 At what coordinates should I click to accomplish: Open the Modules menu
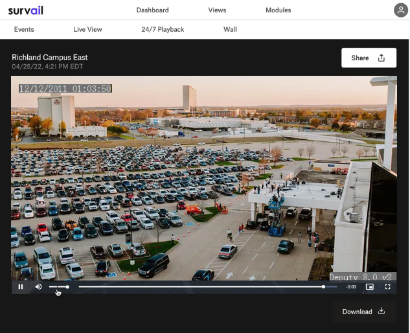(278, 10)
